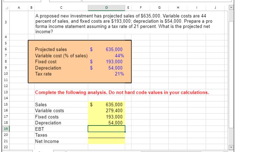Click the 'Depreciation' label in row 18
The width and height of the screenshot is (263, 152).
click(x=48, y=123)
